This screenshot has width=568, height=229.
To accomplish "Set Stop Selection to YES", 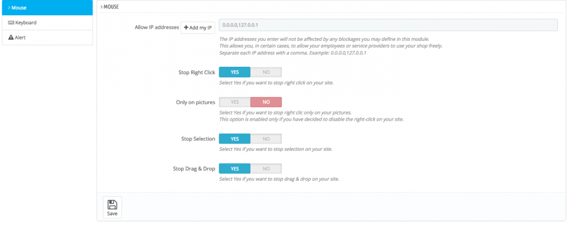I will [235, 138].
